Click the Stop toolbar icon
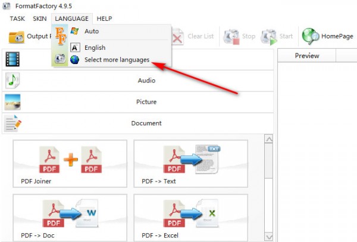Screen dimensions: 357x242 231,37
